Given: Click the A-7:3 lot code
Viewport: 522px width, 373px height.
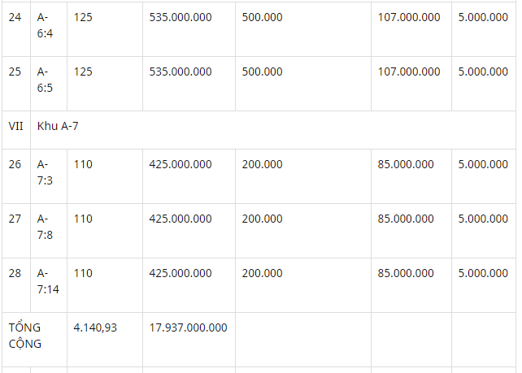Looking at the screenshot, I should tap(45, 172).
